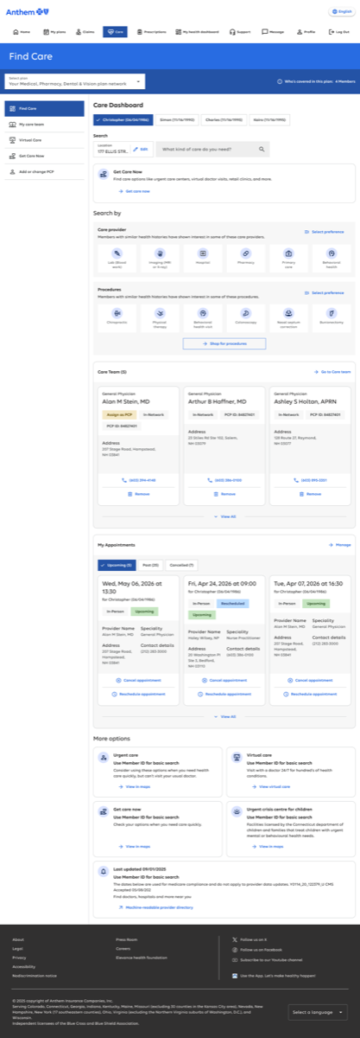The height and width of the screenshot is (1038, 360).
Task: Select member Simon (11/16/1995)
Action: [177, 120]
